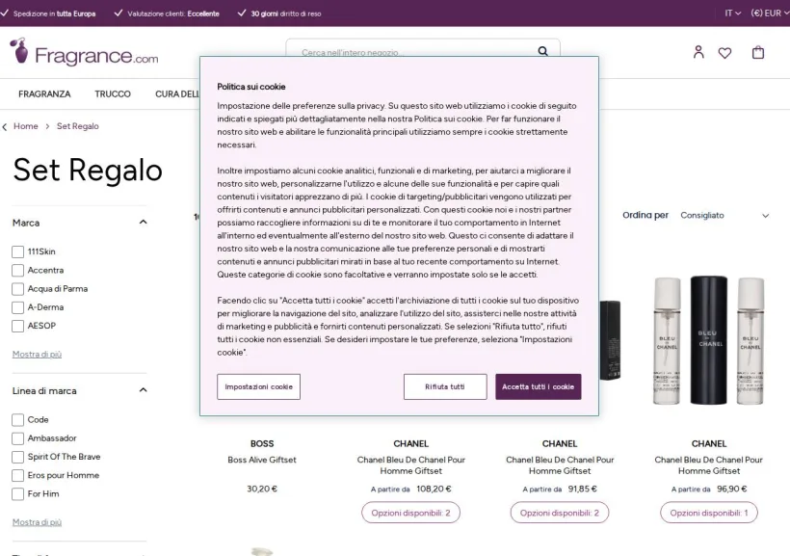Open the FRAGRANZA menu
This screenshot has height=556, width=790.
[44, 93]
